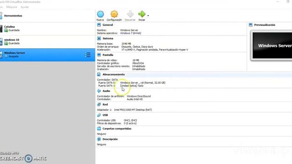Image resolution: width=292 pixels, height=164 pixels.
Task: Click the Disquete, Óptica, Disco duro boot order
Action: pyautogui.click(x=137, y=46)
